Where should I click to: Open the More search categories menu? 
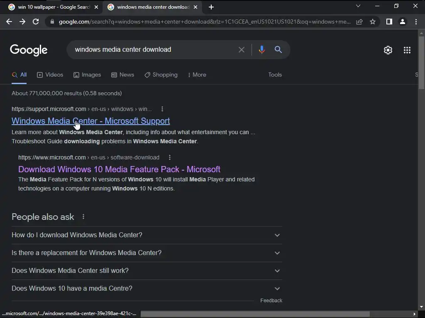coord(197,75)
